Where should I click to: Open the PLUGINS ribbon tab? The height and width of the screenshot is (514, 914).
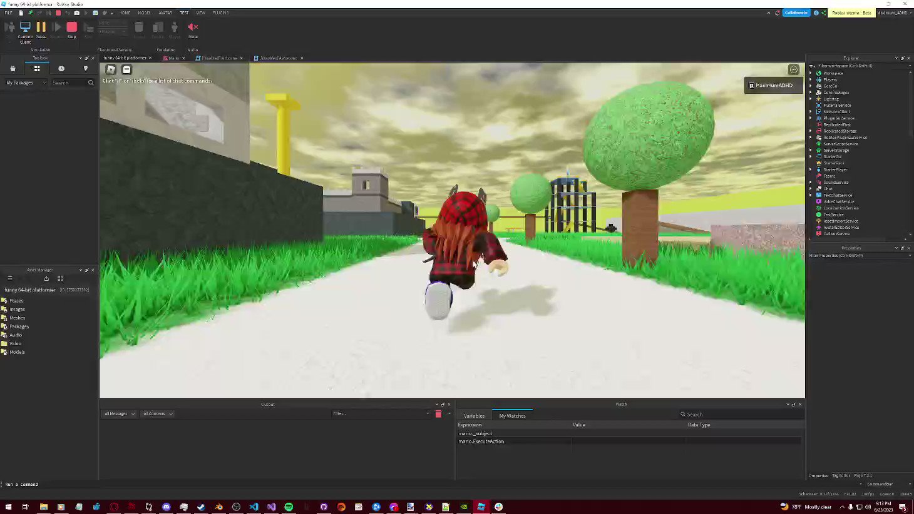pos(220,13)
